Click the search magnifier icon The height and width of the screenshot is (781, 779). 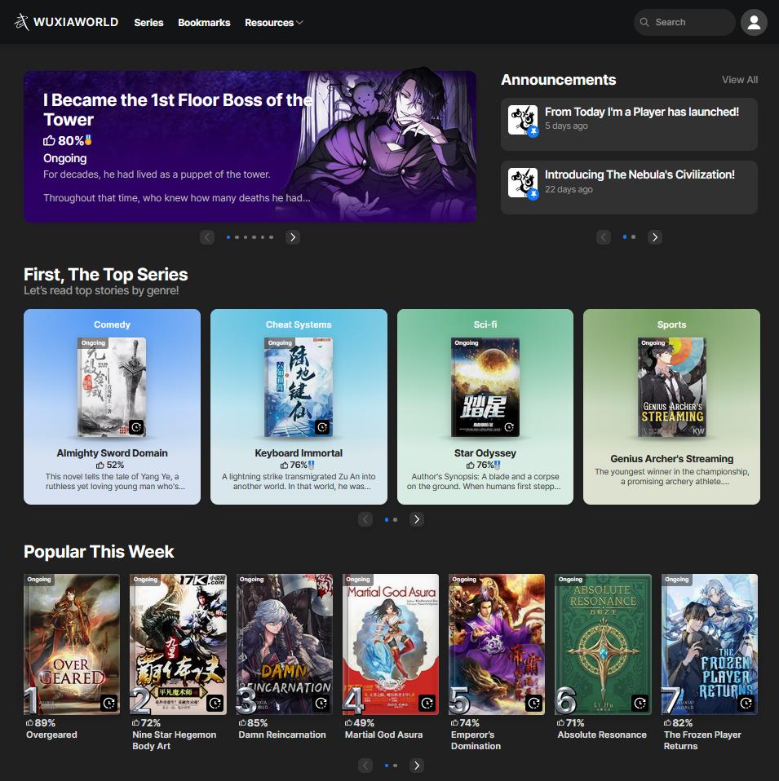click(644, 22)
